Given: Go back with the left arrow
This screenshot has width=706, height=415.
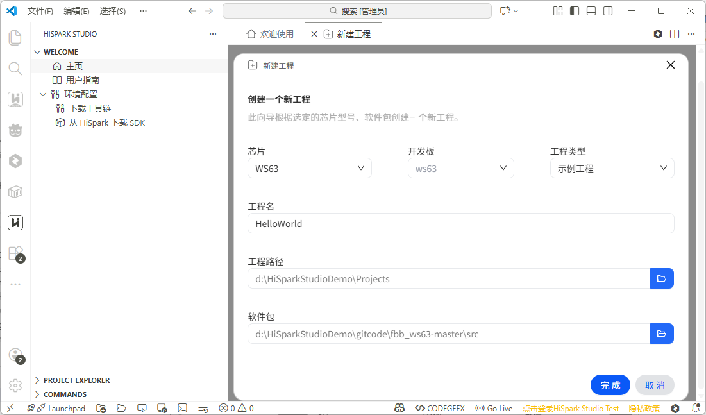Looking at the screenshot, I should (192, 11).
